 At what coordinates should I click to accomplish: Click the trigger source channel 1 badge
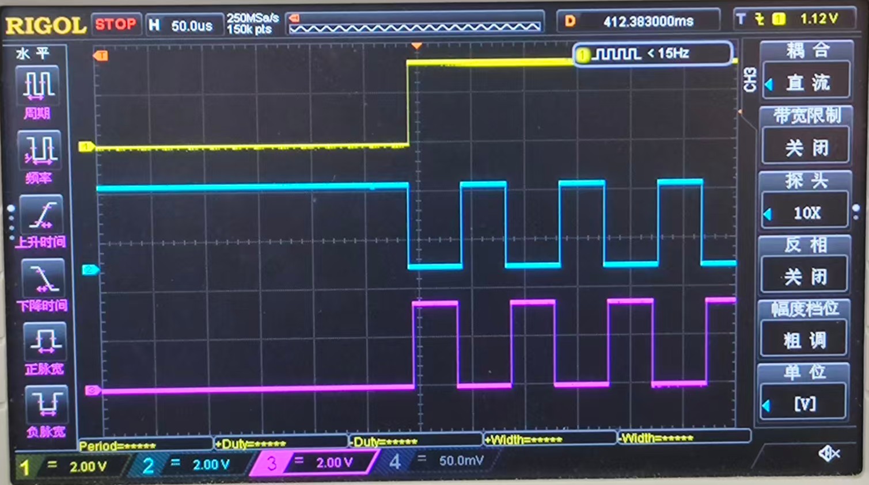[x=779, y=19]
